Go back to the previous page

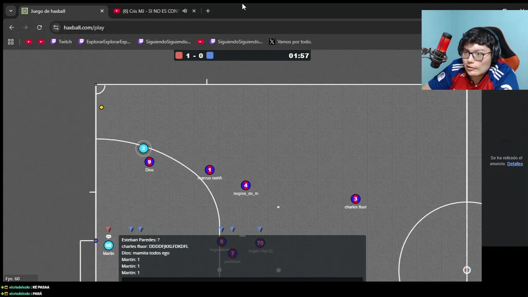pyautogui.click(x=12, y=27)
